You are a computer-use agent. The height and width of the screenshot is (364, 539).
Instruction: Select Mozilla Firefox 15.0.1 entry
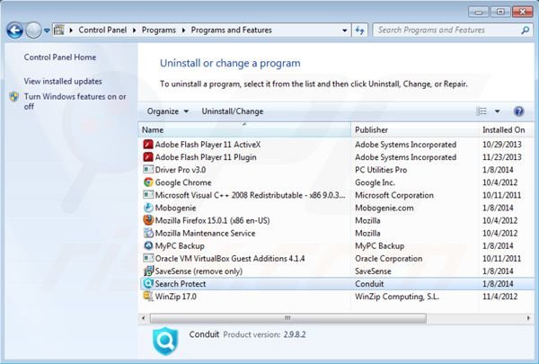click(212, 220)
